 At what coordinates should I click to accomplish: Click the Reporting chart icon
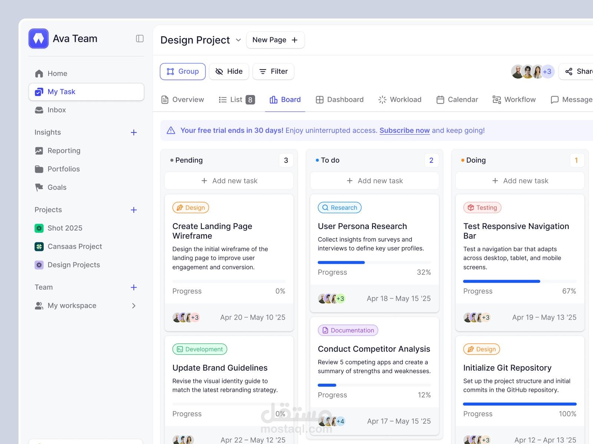[39, 151]
